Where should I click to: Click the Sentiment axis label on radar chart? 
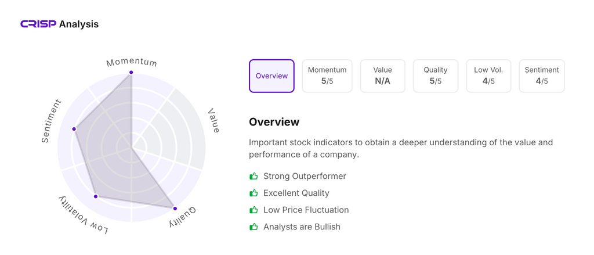pyautogui.click(x=52, y=121)
